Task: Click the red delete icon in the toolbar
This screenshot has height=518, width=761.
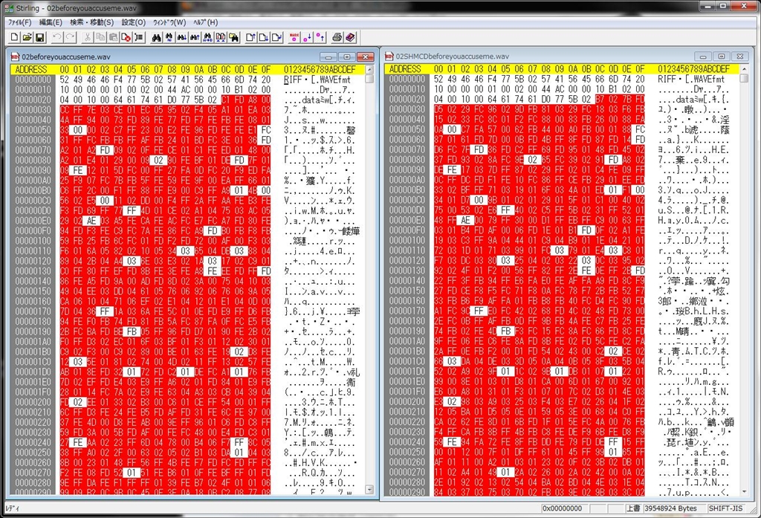Action: (126, 37)
